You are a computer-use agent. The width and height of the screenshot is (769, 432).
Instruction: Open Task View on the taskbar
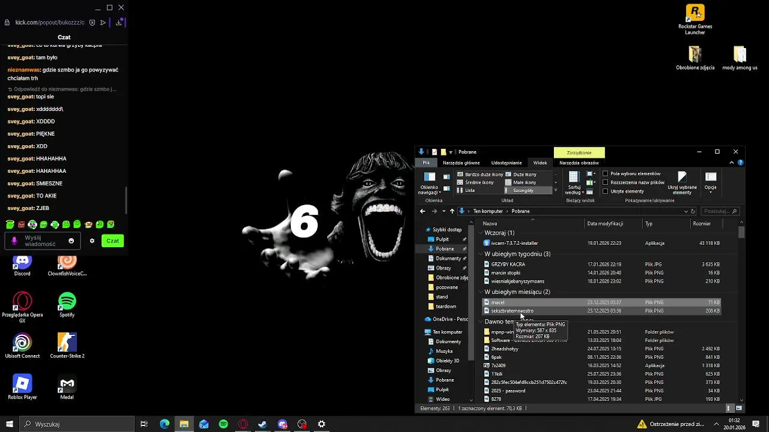(x=144, y=424)
